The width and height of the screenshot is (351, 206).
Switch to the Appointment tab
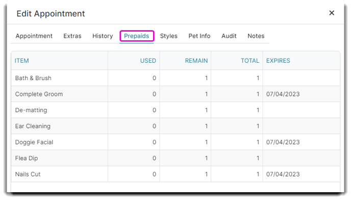pyautogui.click(x=34, y=36)
